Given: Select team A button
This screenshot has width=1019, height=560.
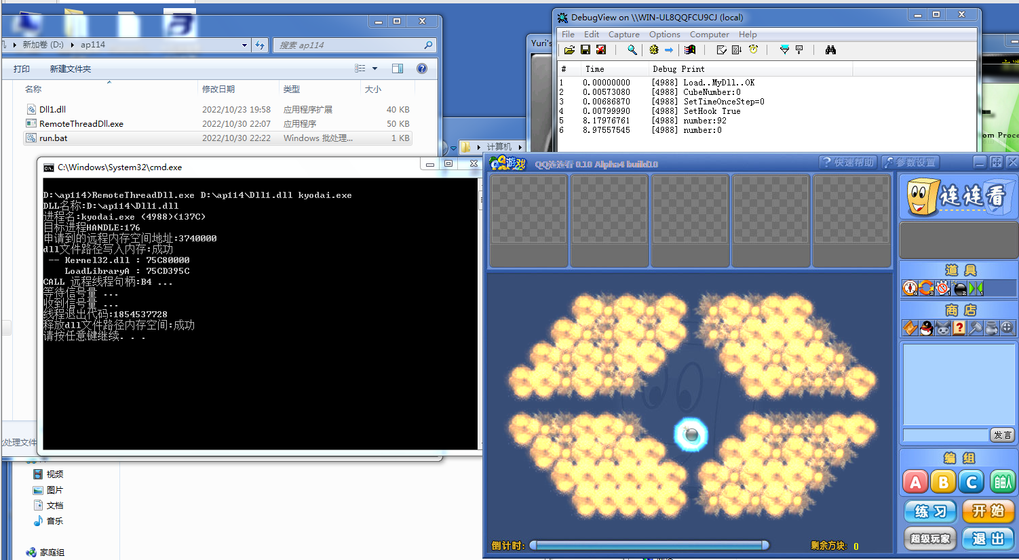Looking at the screenshot, I should point(915,482).
